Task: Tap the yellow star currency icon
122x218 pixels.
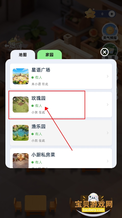Action: tap(90, 13)
